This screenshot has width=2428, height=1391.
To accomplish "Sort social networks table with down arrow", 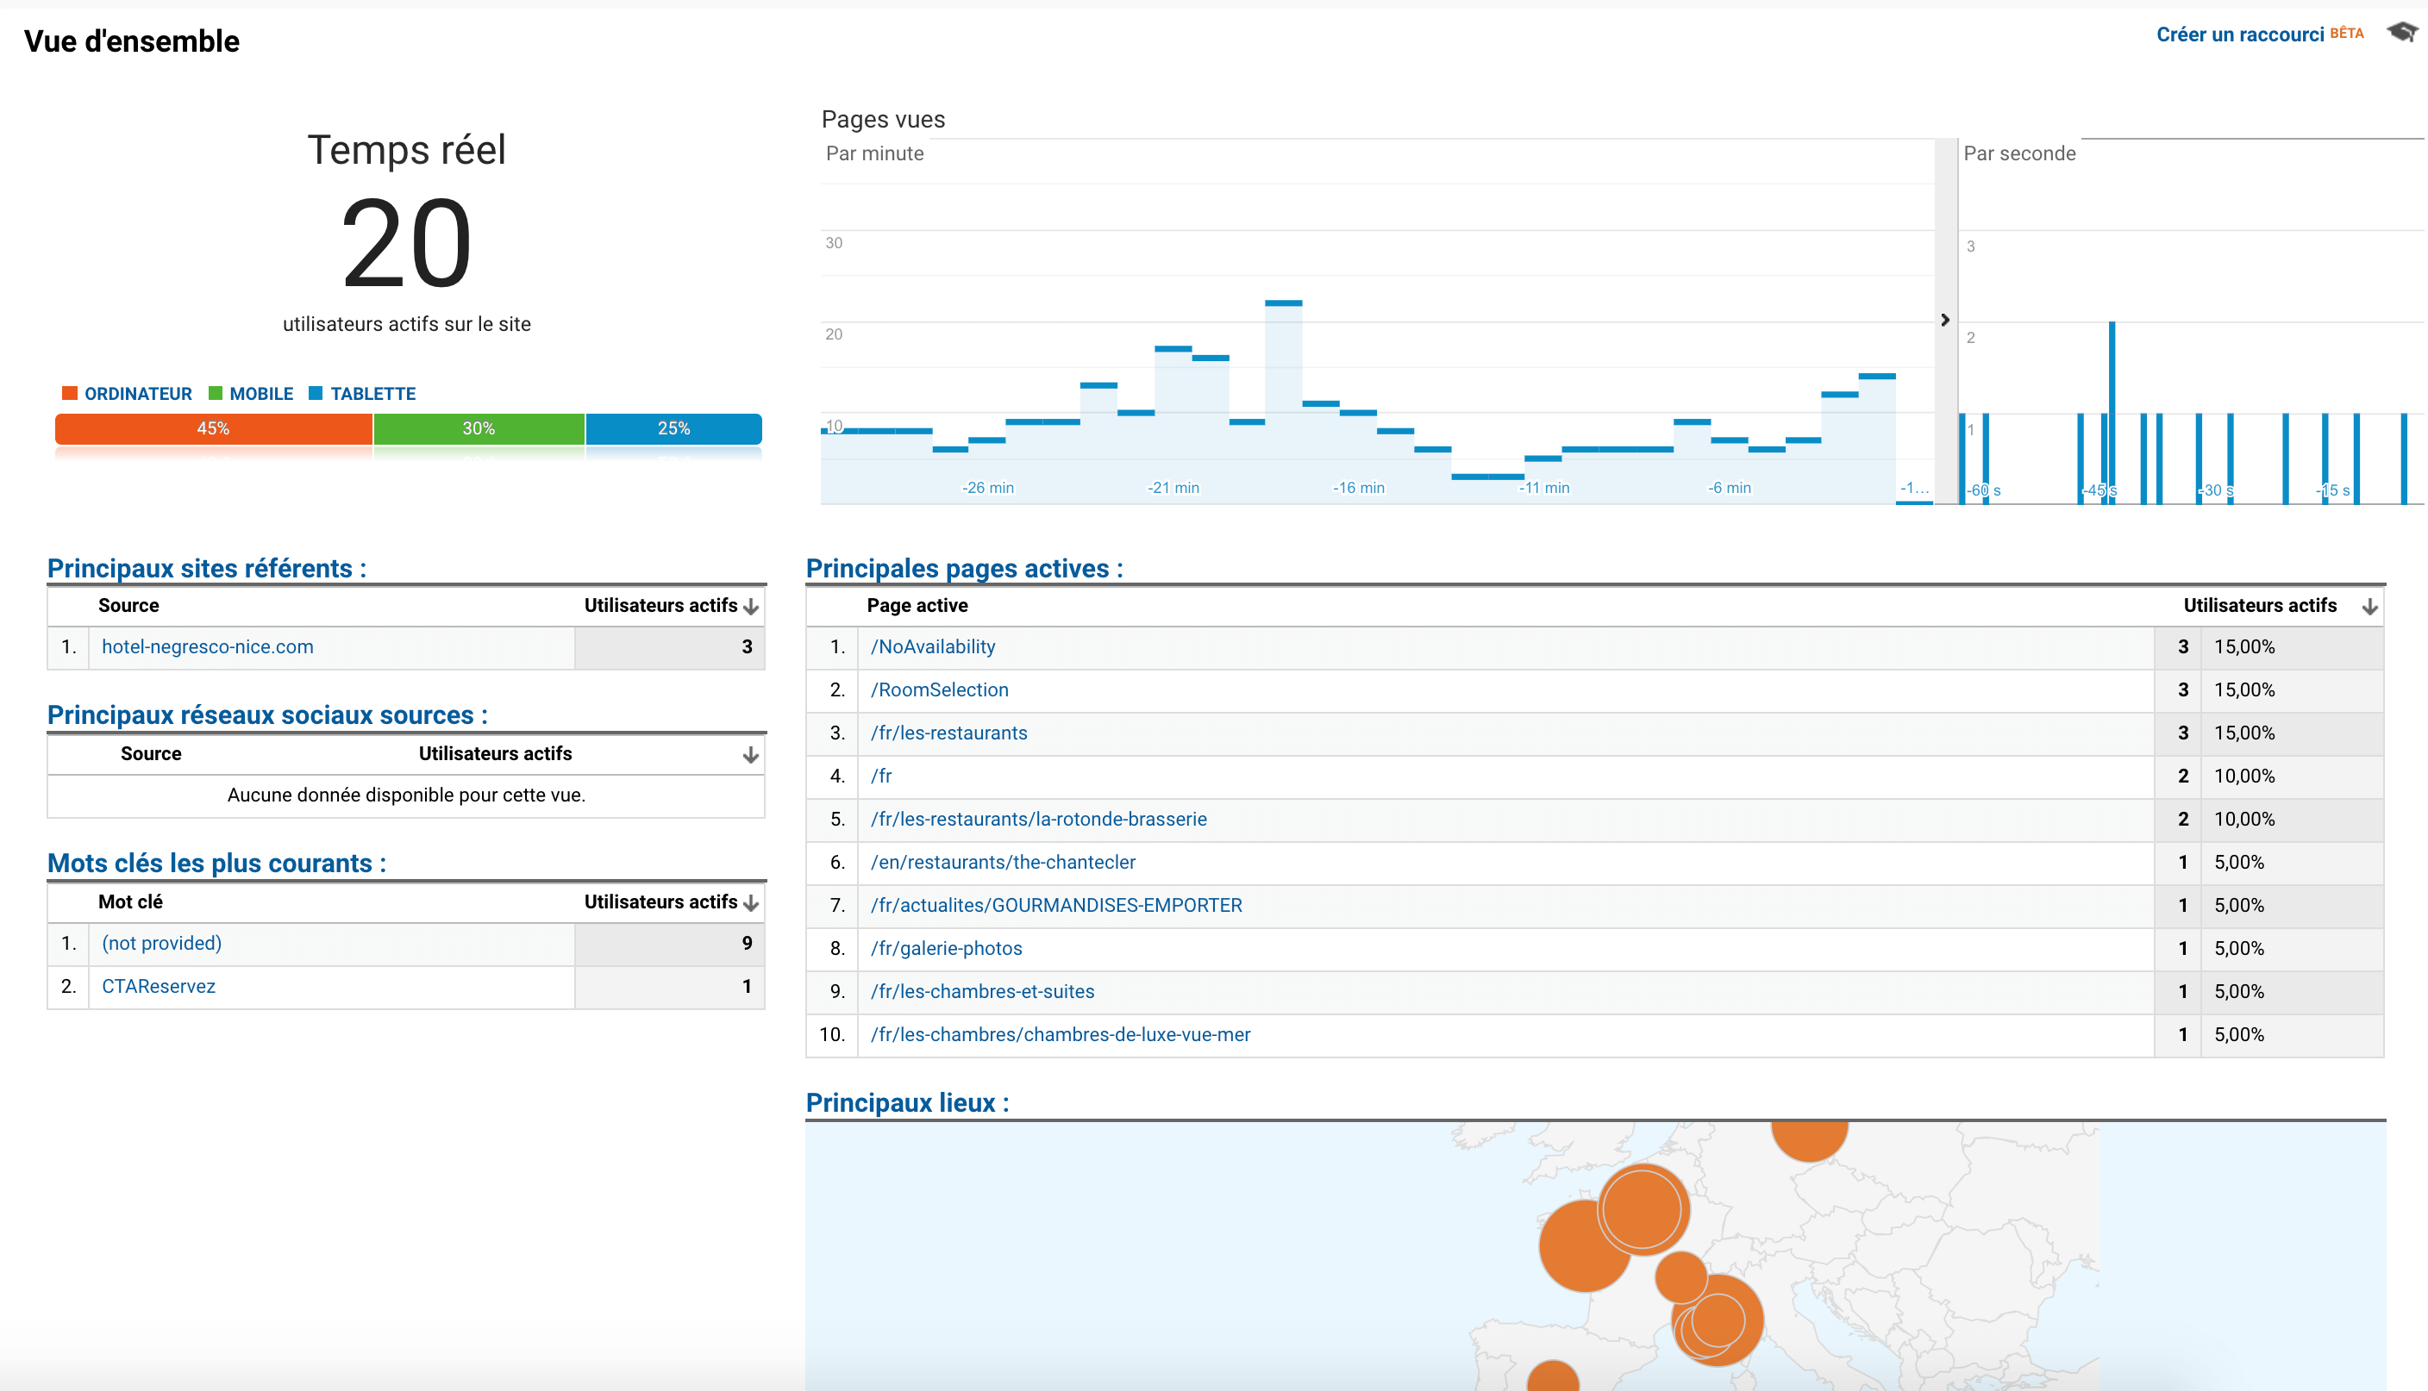I will pyautogui.click(x=751, y=755).
